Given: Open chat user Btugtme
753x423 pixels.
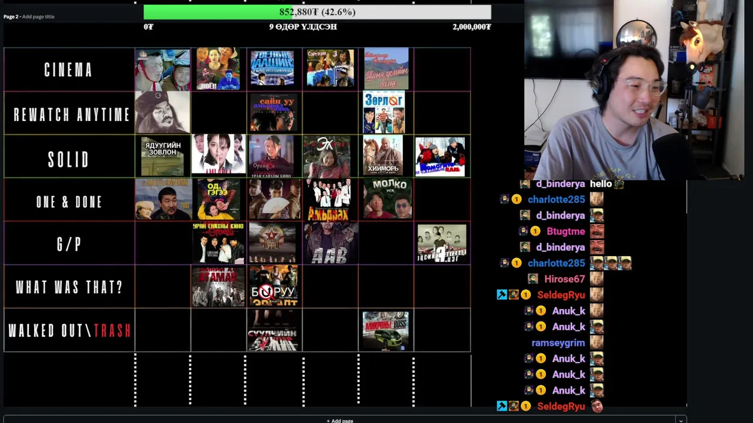Looking at the screenshot, I should [566, 231].
